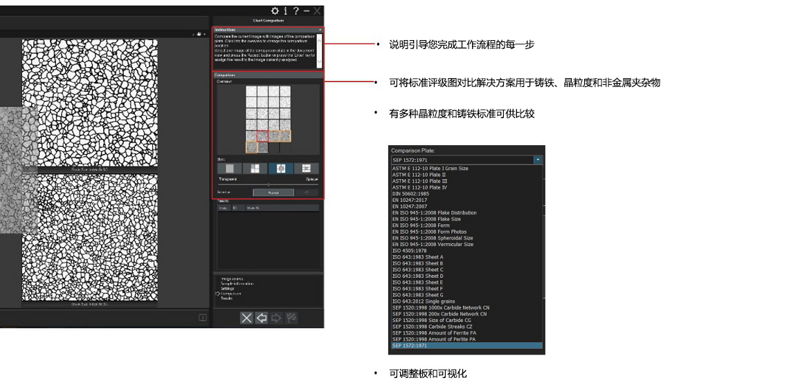
Task: Click the Grain Nr. column header
Action: pos(282,207)
